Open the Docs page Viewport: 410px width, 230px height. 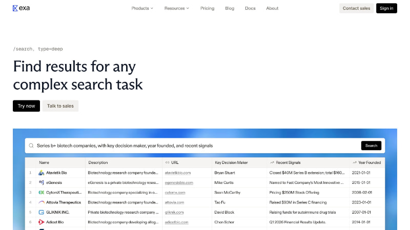tap(250, 8)
